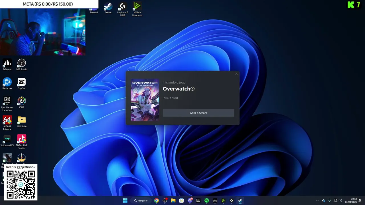The image size is (365, 205).
Task: Click the NVIDIA Broadcast taskbar icon
Action: coord(223,200)
